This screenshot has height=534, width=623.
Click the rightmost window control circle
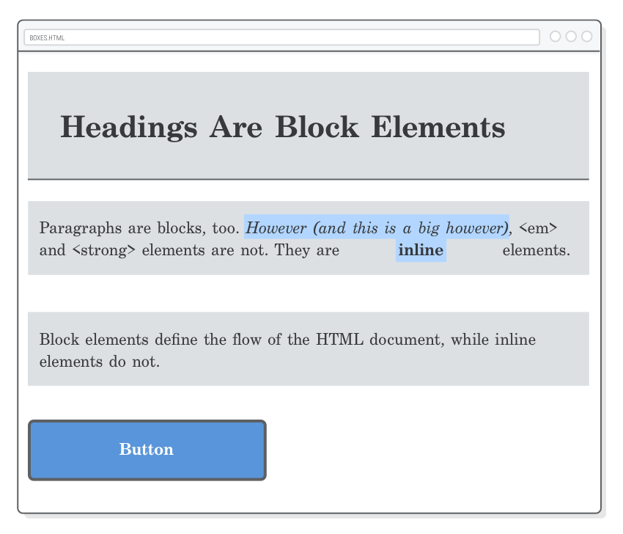click(x=587, y=36)
